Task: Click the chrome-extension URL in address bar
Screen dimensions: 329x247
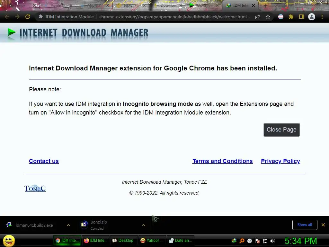Action: tap(174, 17)
